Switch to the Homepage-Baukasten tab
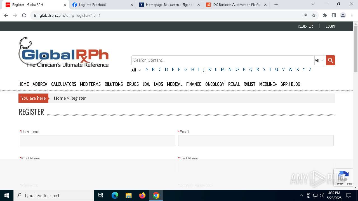Image resolution: width=358 pixels, height=201 pixels. (169, 5)
